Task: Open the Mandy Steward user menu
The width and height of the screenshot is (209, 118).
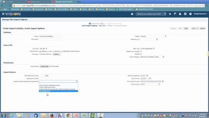Action: point(200,14)
